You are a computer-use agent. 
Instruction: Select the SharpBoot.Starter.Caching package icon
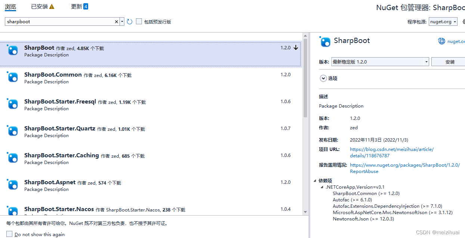pyautogui.click(x=13, y=158)
